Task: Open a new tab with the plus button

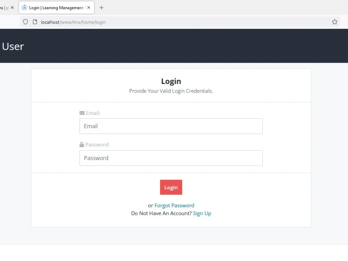Action: (101, 8)
